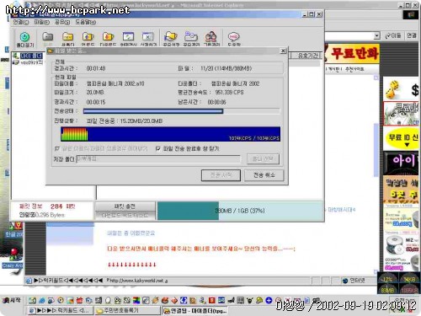Toggle the close-window-after-transfer checkbox
This screenshot has width=421, height=316.
[158, 148]
